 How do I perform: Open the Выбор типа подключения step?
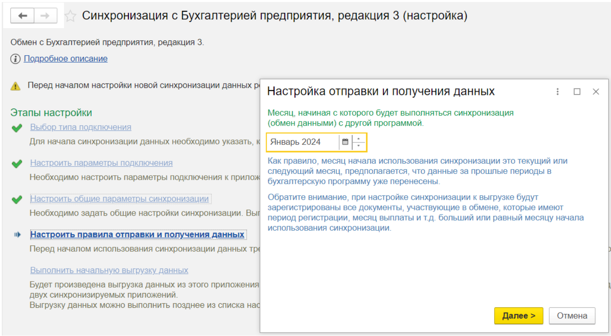[x=81, y=127]
